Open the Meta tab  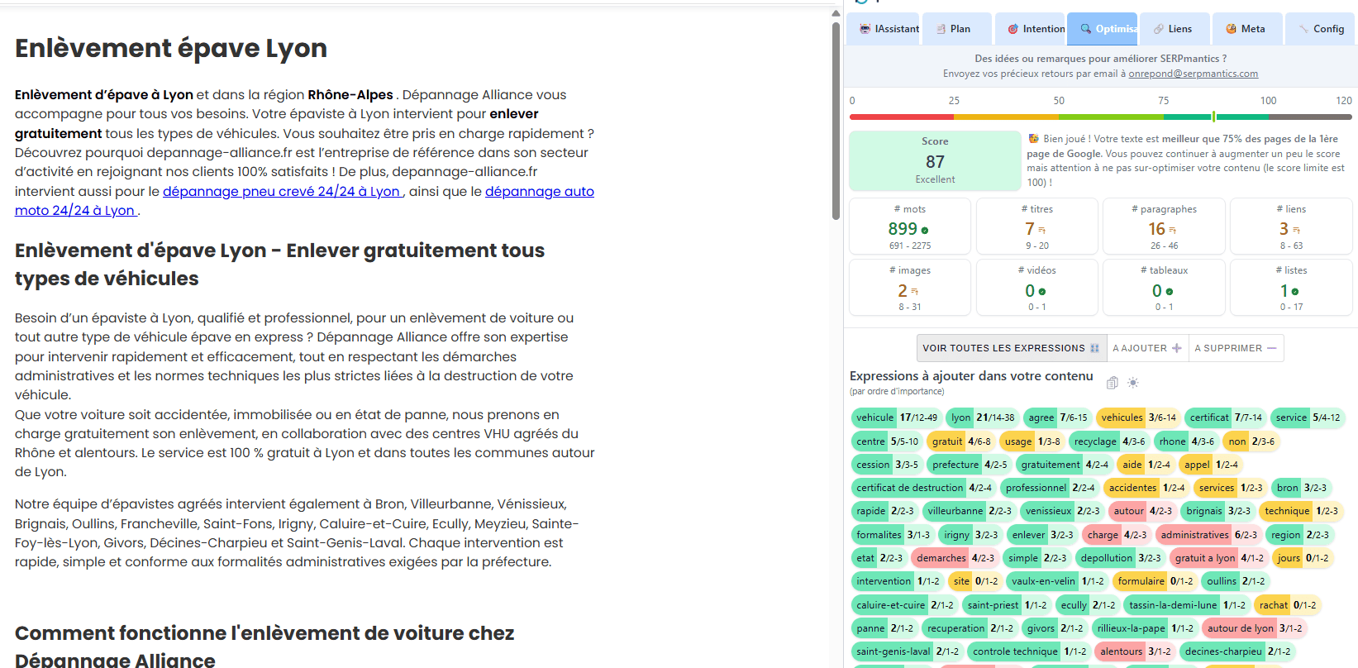click(1247, 29)
